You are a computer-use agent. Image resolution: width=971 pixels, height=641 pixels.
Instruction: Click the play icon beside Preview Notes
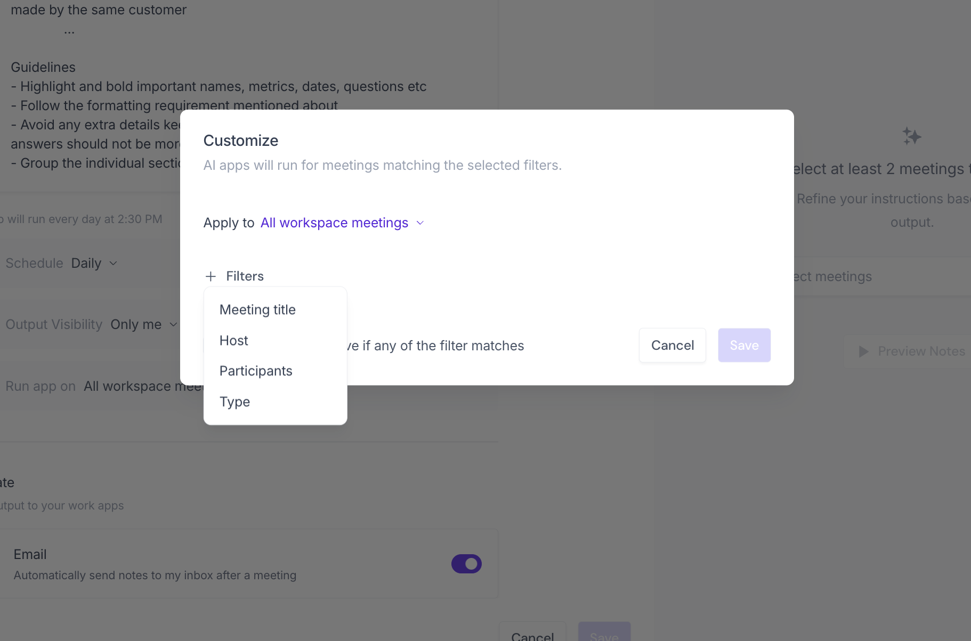click(864, 351)
